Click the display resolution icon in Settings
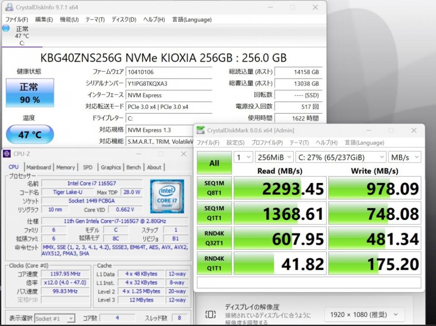Screen dimensions: 436x326 (x=211, y=314)
